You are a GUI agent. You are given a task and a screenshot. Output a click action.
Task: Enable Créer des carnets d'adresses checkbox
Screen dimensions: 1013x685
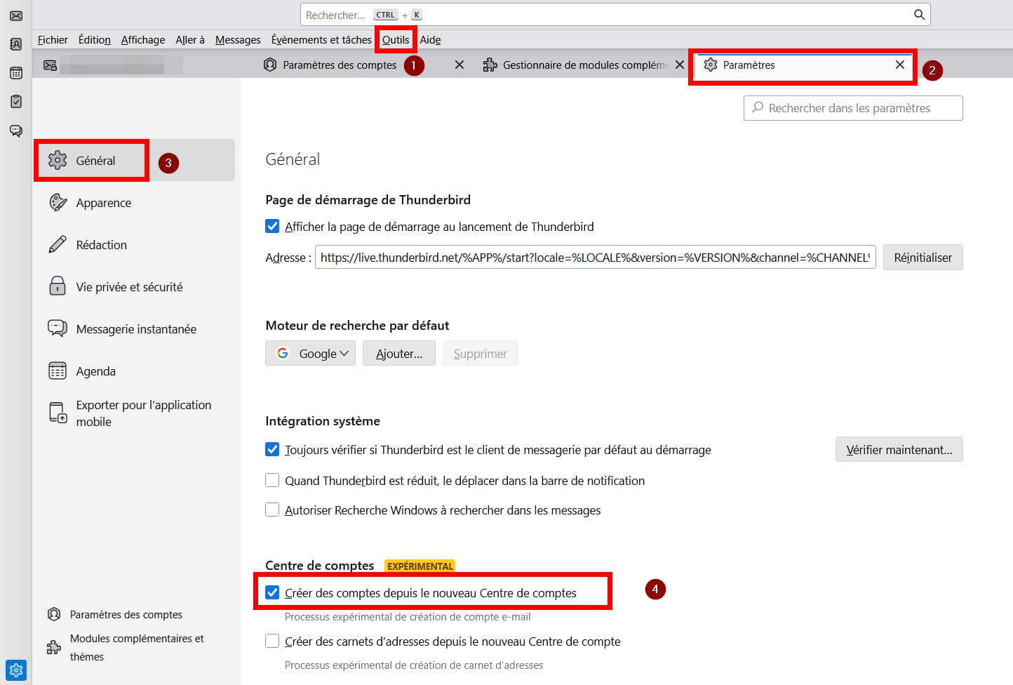click(x=272, y=641)
